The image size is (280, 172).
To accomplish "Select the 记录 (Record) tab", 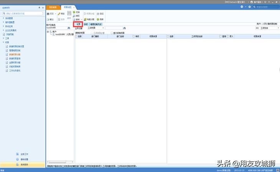I will click(78, 24).
